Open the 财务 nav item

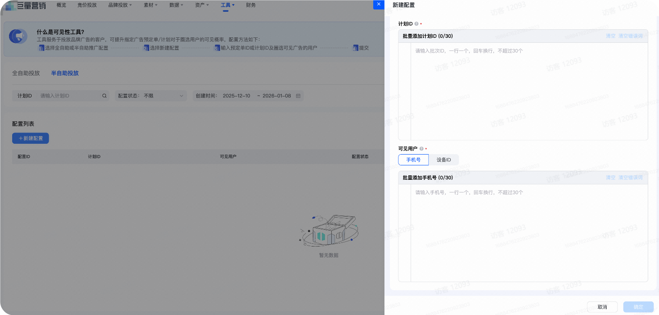(251, 5)
